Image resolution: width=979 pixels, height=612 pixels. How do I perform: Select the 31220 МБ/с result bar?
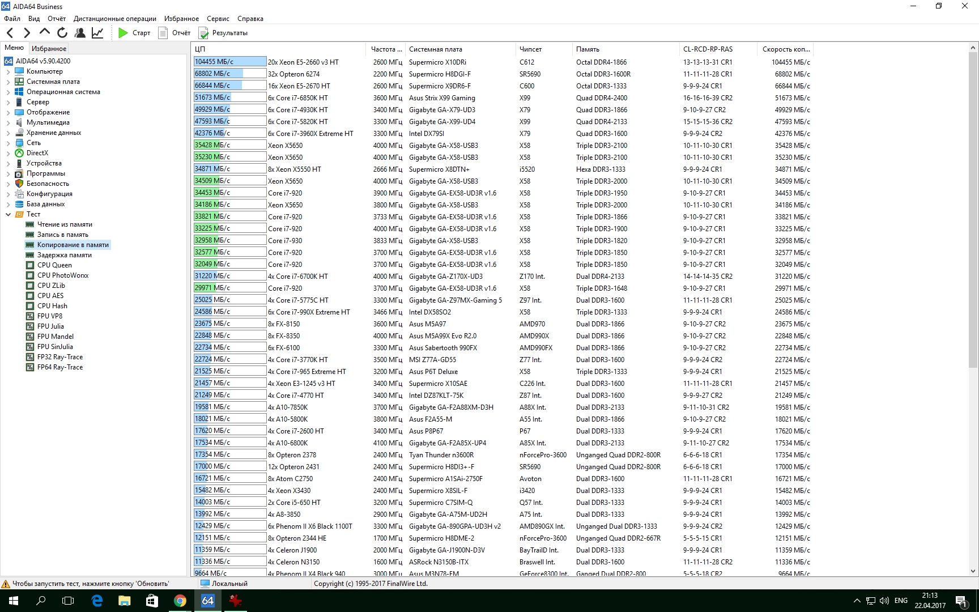click(x=230, y=276)
